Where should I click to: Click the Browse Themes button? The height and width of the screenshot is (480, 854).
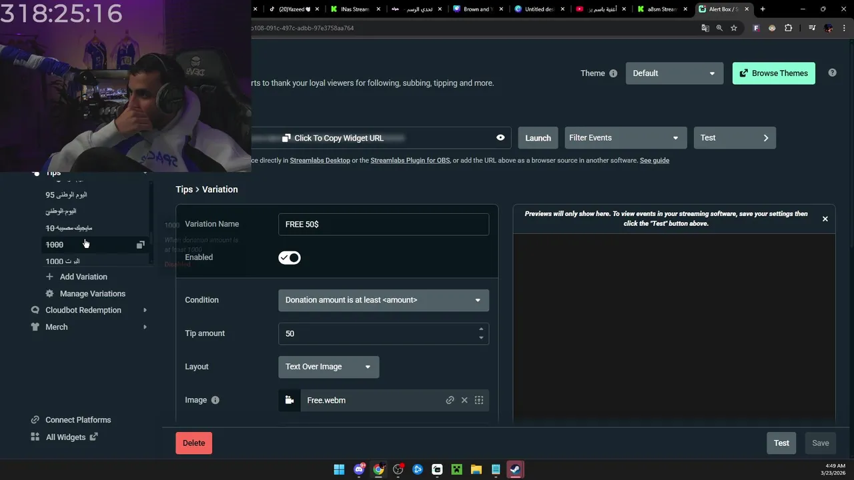pyautogui.click(x=774, y=73)
